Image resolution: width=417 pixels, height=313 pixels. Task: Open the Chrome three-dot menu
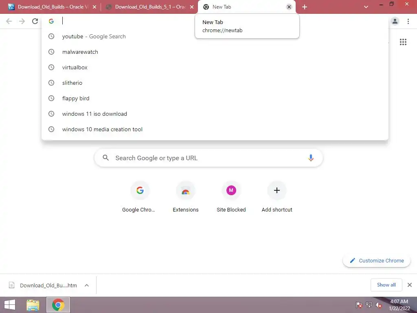coord(408,21)
